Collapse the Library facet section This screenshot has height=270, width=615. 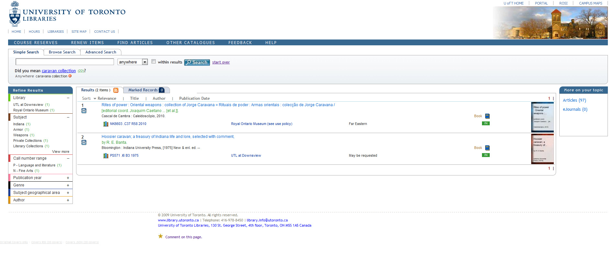(68, 98)
